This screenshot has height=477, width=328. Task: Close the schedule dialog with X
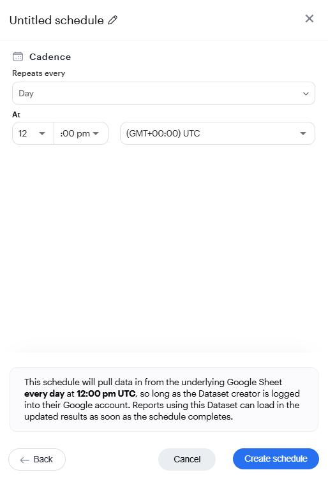(x=309, y=18)
